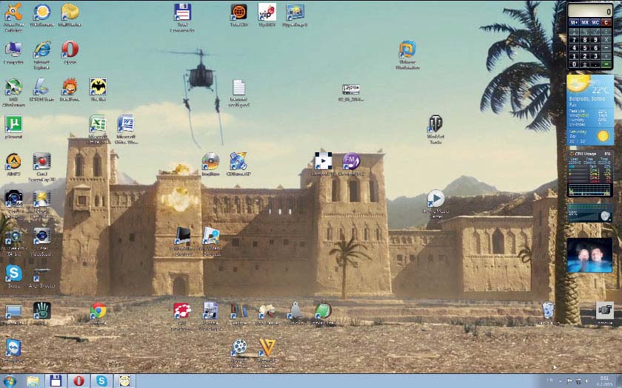Select the Computer desktop icon
The height and width of the screenshot is (388, 622).
click(13, 50)
